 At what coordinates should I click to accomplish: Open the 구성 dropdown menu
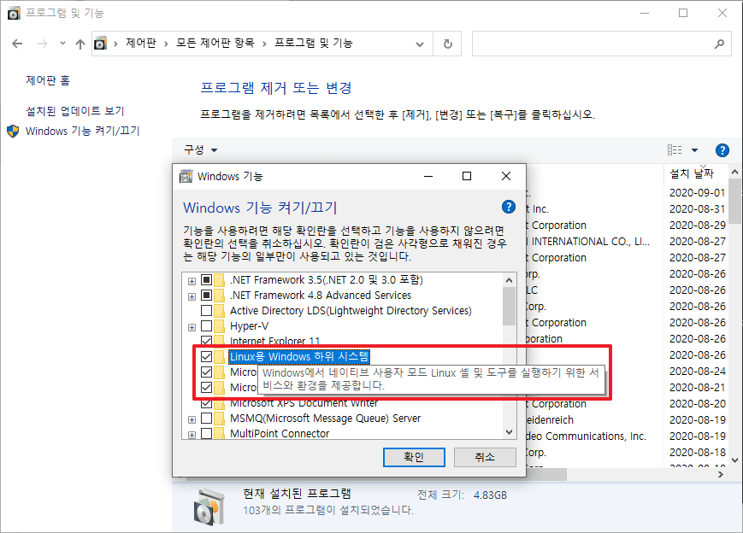(x=200, y=150)
